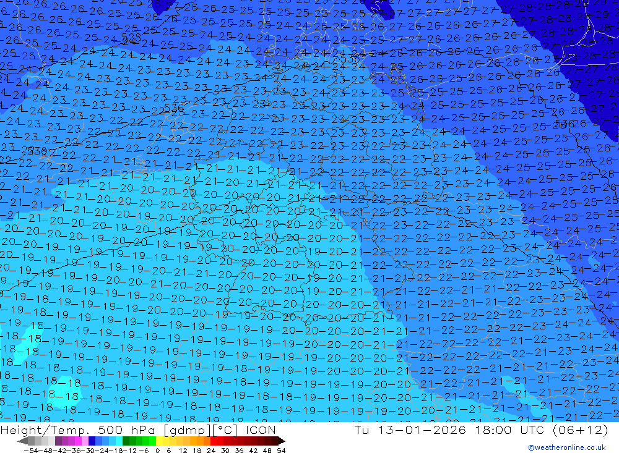Pick the bright red legend swatch above 24
Viewport: 619px width, 453px height.
coord(214,441)
